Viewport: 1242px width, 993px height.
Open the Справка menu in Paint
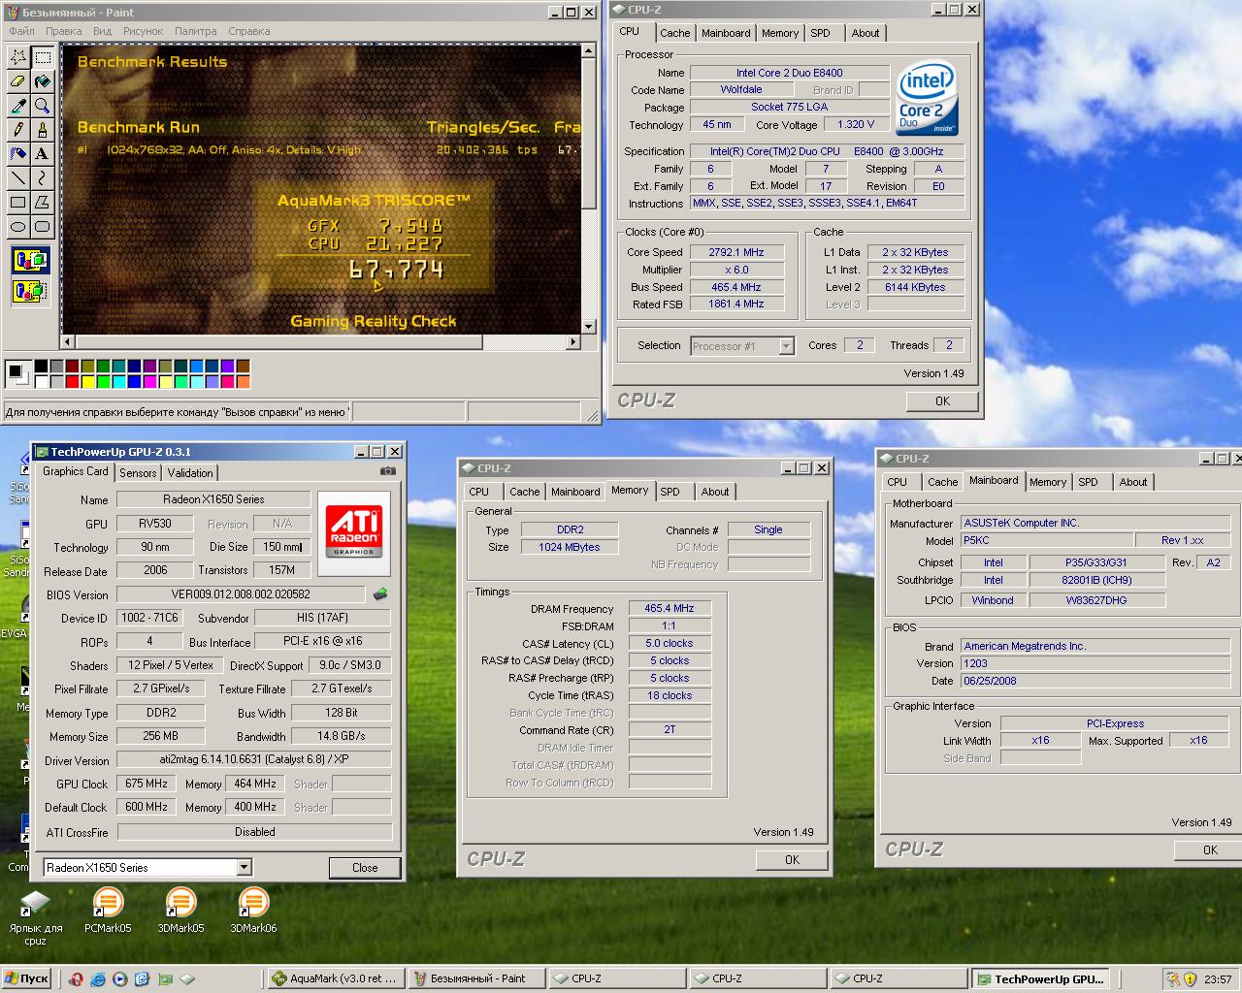249,31
